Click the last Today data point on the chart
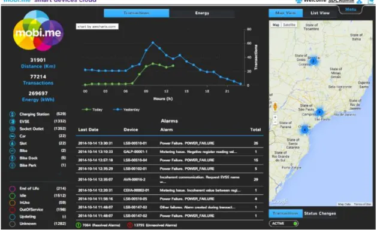Screen dimensions: 377x230 click(x=173, y=66)
